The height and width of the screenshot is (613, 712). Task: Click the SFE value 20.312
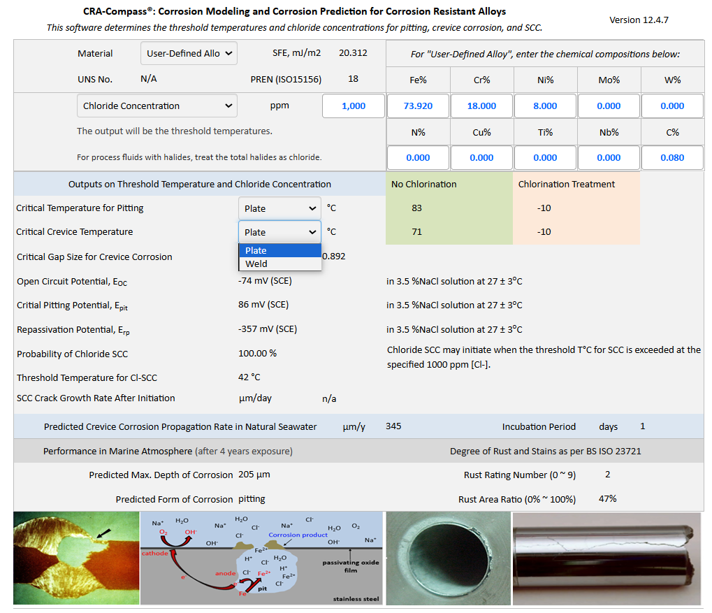pos(353,52)
